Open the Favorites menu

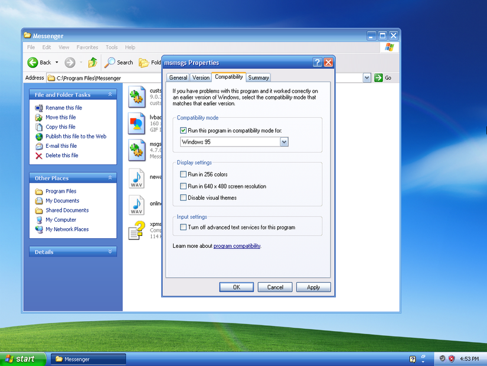[87, 47]
